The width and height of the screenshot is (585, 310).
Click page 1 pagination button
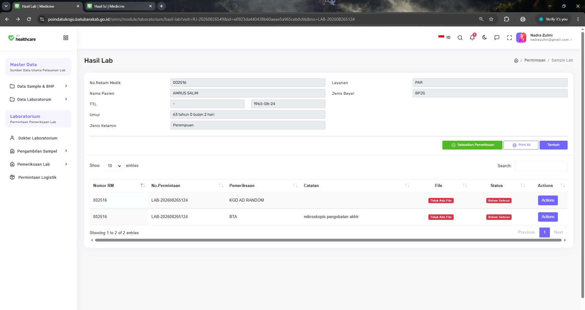pos(544,232)
